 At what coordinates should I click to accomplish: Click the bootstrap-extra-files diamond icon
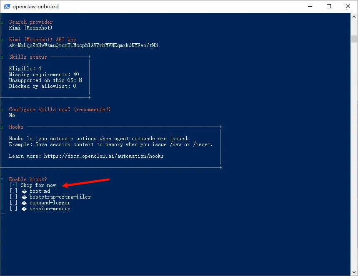pyautogui.click(x=24, y=197)
